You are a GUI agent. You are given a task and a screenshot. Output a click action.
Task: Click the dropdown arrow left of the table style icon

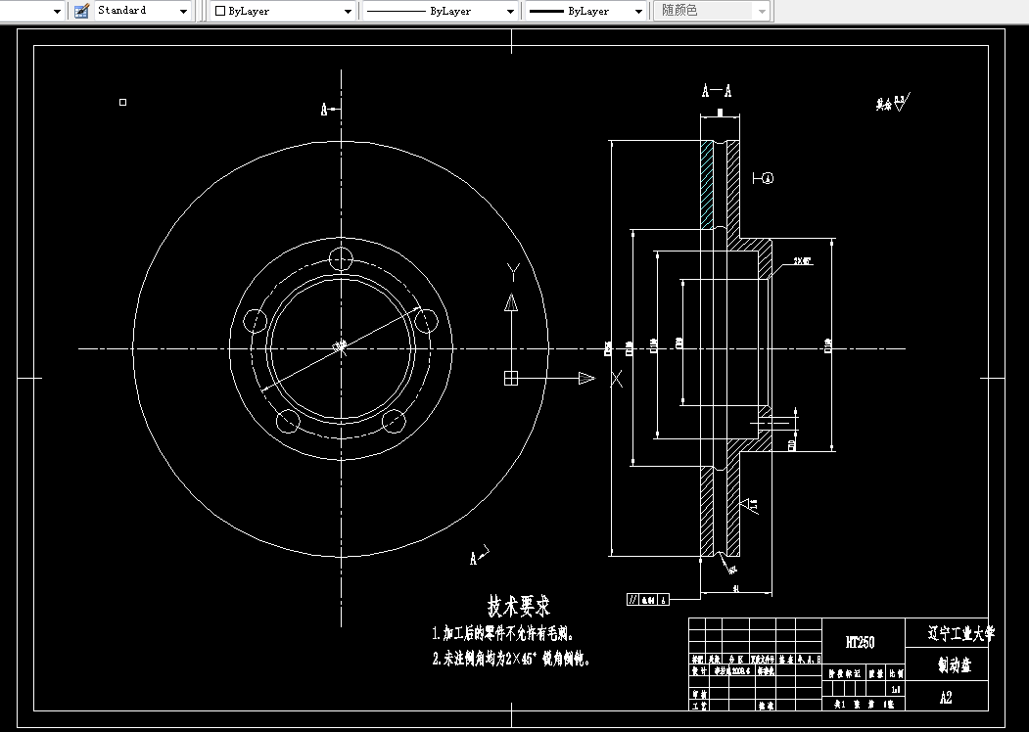click(x=57, y=11)
